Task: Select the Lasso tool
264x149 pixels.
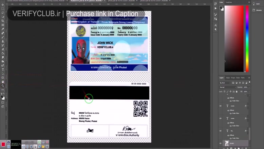Action: [x=3, y=13]
